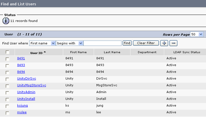Open the mslee user link
This screenshot has height=117, width=206.
pos(22,112)
